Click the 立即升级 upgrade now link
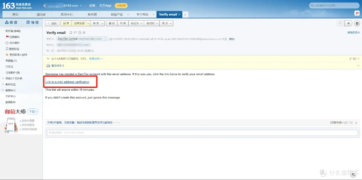This screenshot has width=362, height=180. (338, 123)
